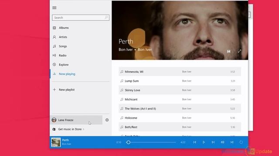Play Skinny Love track

coord(180,90)
